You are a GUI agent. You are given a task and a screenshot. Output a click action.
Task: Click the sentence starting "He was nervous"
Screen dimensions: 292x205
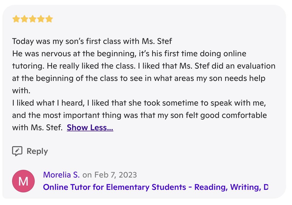tap(129, 54)
